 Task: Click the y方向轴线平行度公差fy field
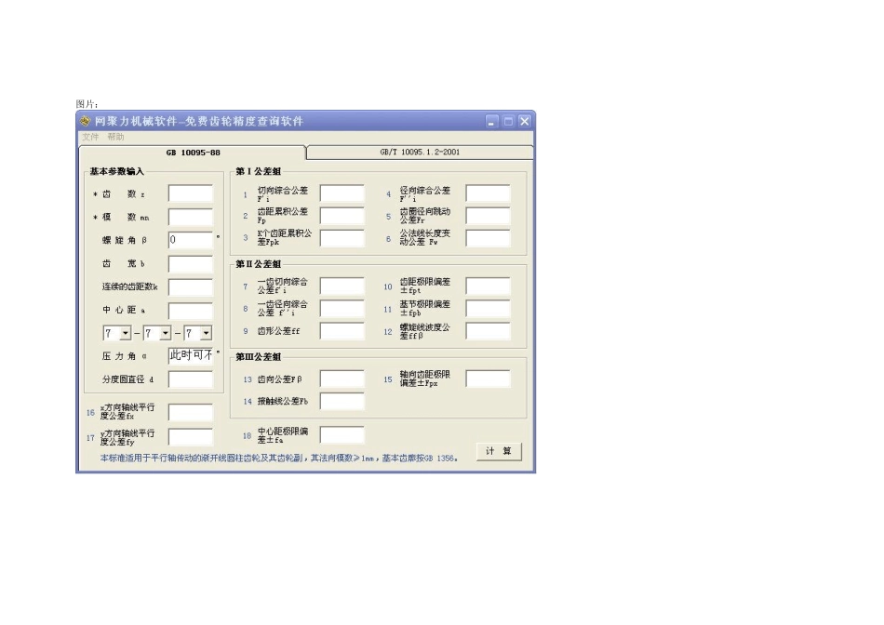[191, 437]
